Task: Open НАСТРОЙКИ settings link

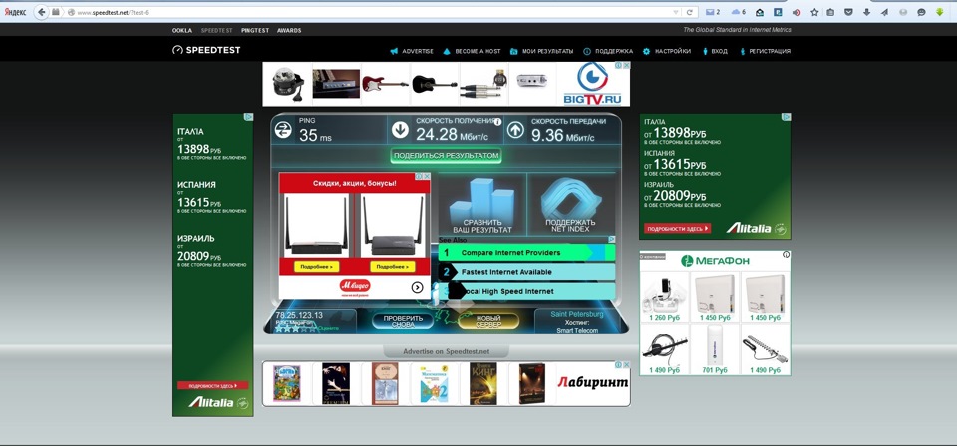Action: click(667, 51)
